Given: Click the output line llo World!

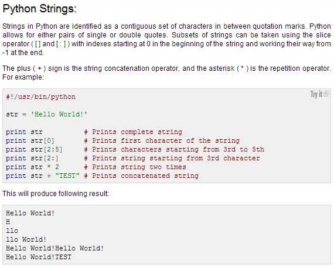Looking at the screenshot, I should pyautogui.click(x=26, y=239).
